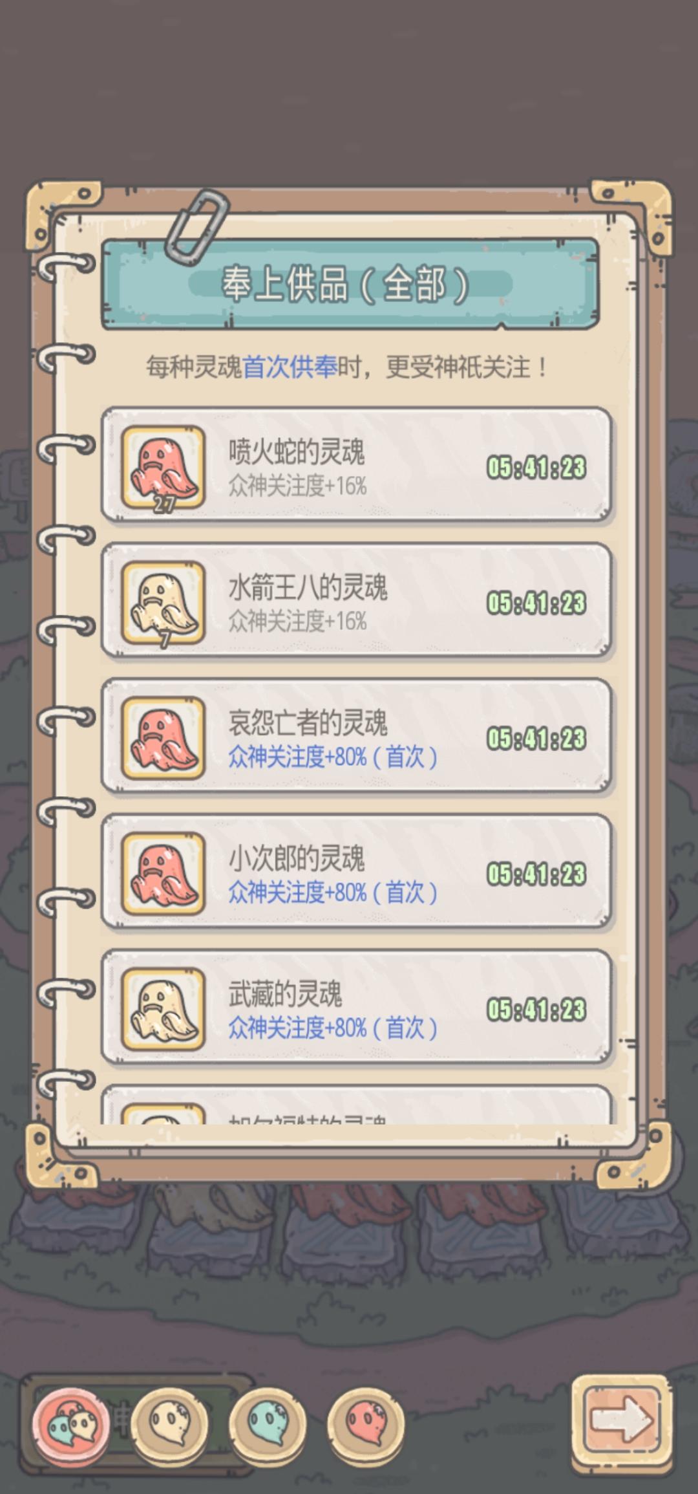Select the 喷火蛇的灵魂 offering row

356,464
